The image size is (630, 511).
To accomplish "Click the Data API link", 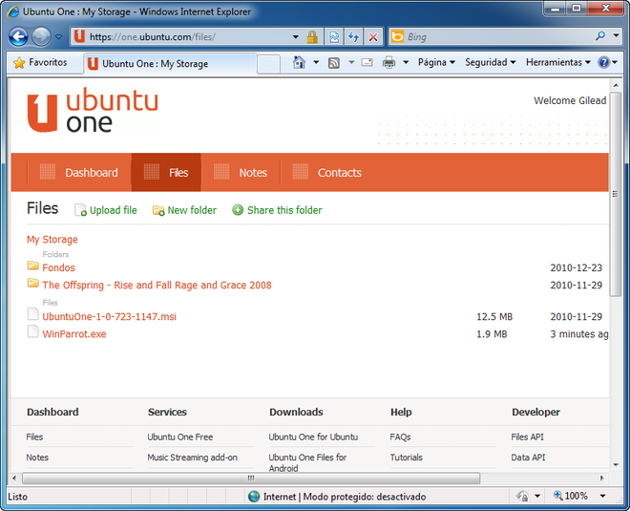I will click(x=529, y=458).
